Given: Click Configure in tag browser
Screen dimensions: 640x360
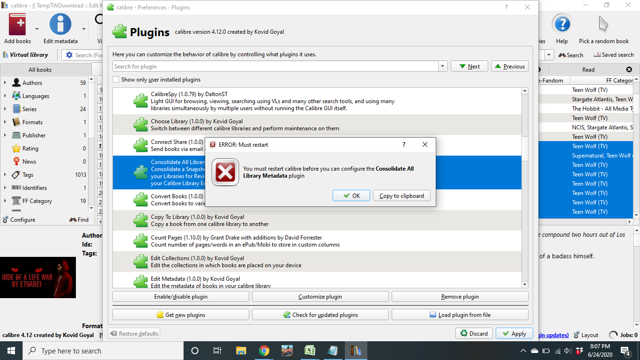Looking at the screenshot, I should click(19, 219).
